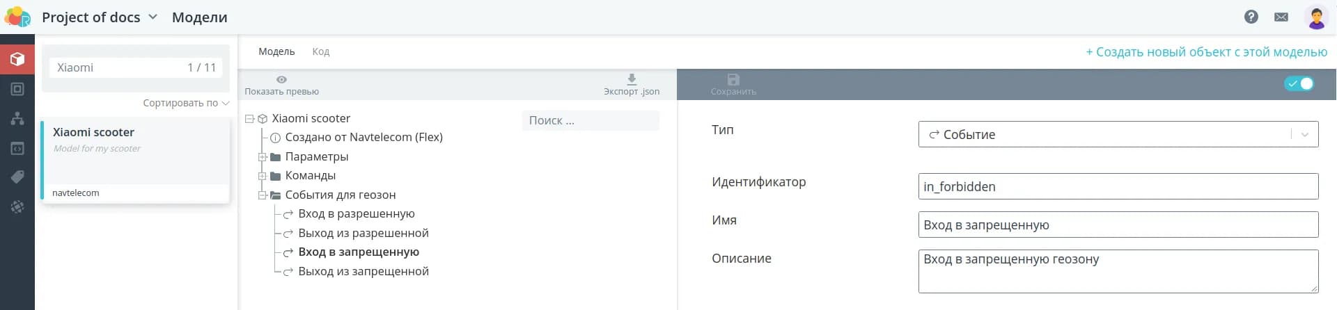Click the code window icon in sidebar
This screenshot has width=1337, height=310.
tap(17, 148)
